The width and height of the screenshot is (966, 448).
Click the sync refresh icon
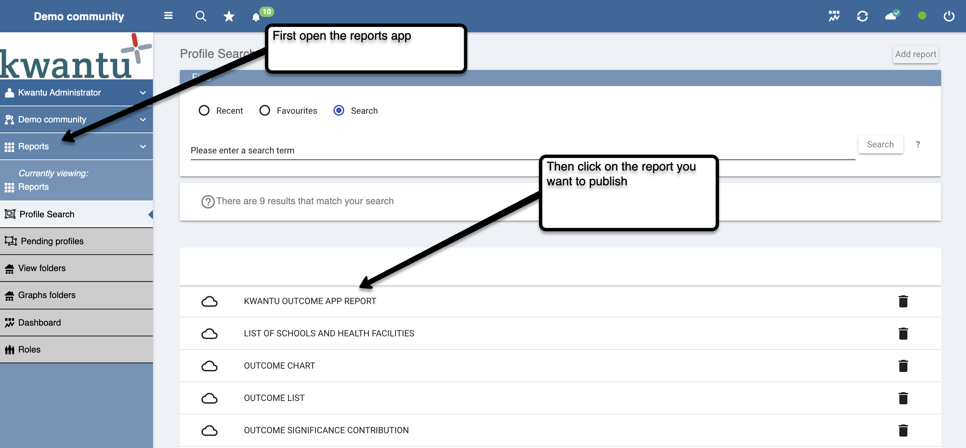(862, 16)
